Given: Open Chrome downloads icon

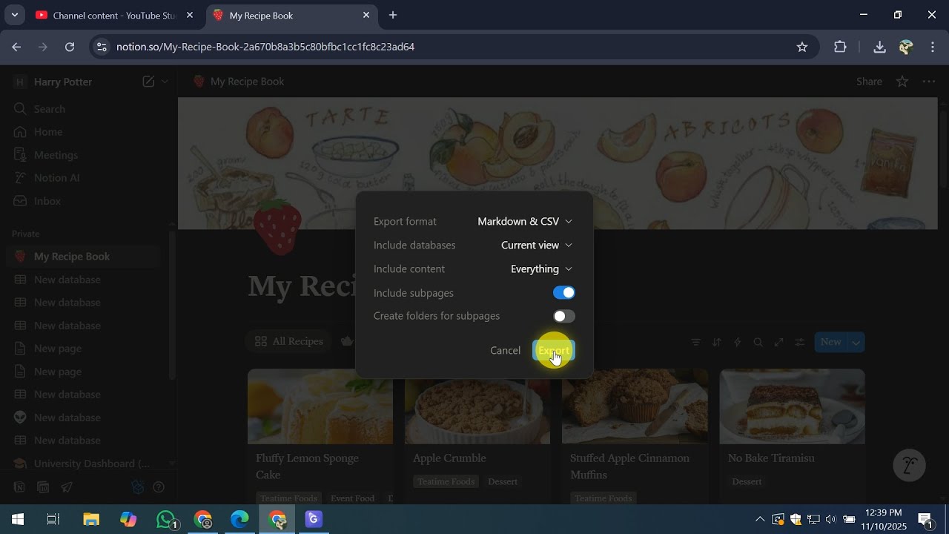Looking at the screenshot, I should coord(879,47).
